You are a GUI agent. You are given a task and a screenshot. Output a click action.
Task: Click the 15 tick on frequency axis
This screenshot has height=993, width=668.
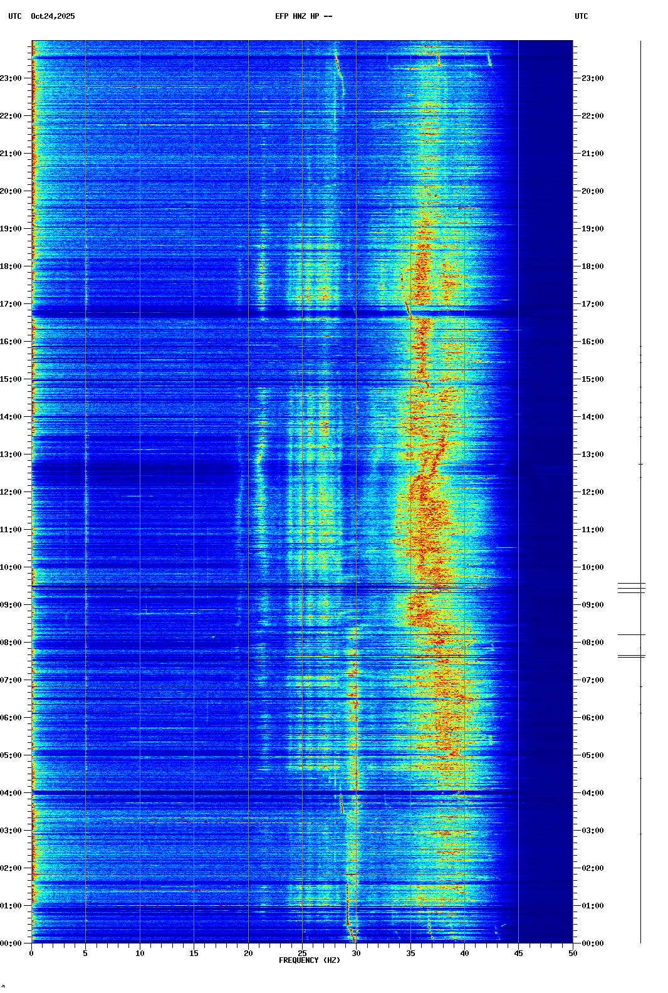click(x=194, y=954)
